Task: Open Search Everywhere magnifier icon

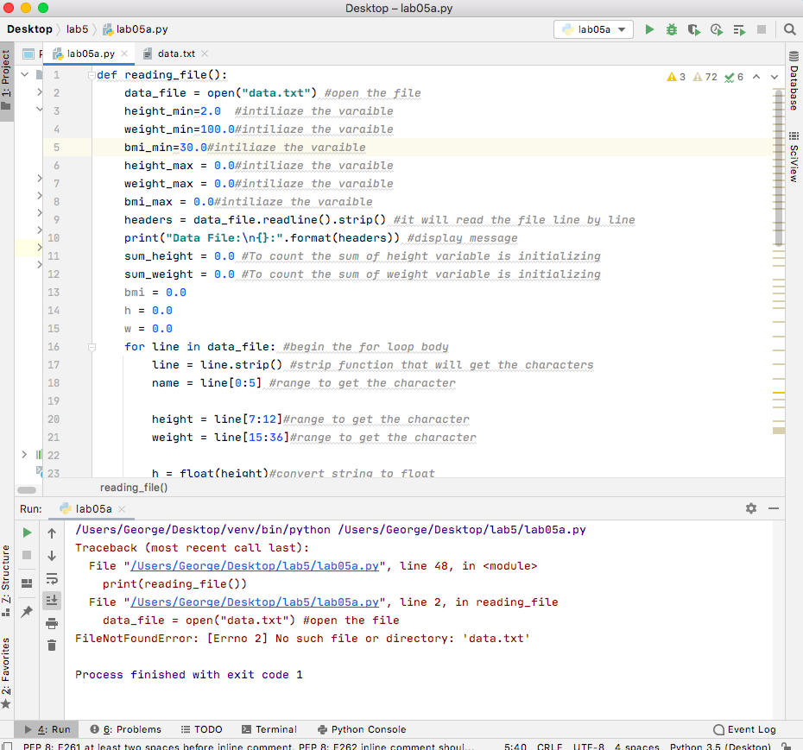Action: tap(789, 29)
